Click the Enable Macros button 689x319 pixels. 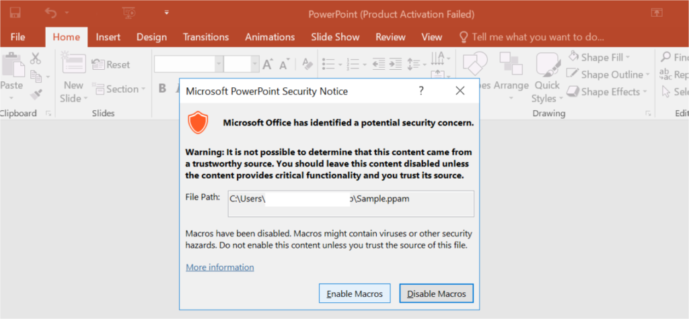tap(354, 293)
